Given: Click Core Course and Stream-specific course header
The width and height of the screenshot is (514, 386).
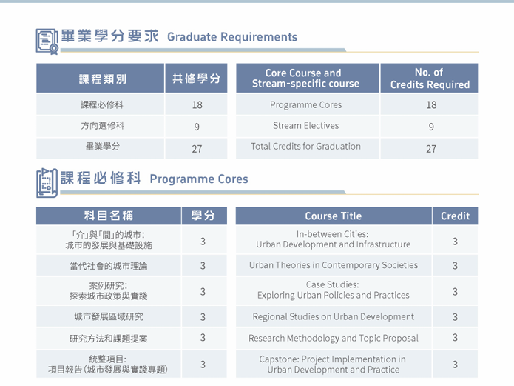Looking at the screenshot, I should pos(308,79).
